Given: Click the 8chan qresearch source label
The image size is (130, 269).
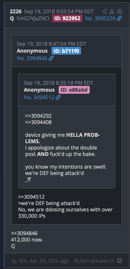Looking at the screenshot, I should pyautogui.click(x=94, y=261).
